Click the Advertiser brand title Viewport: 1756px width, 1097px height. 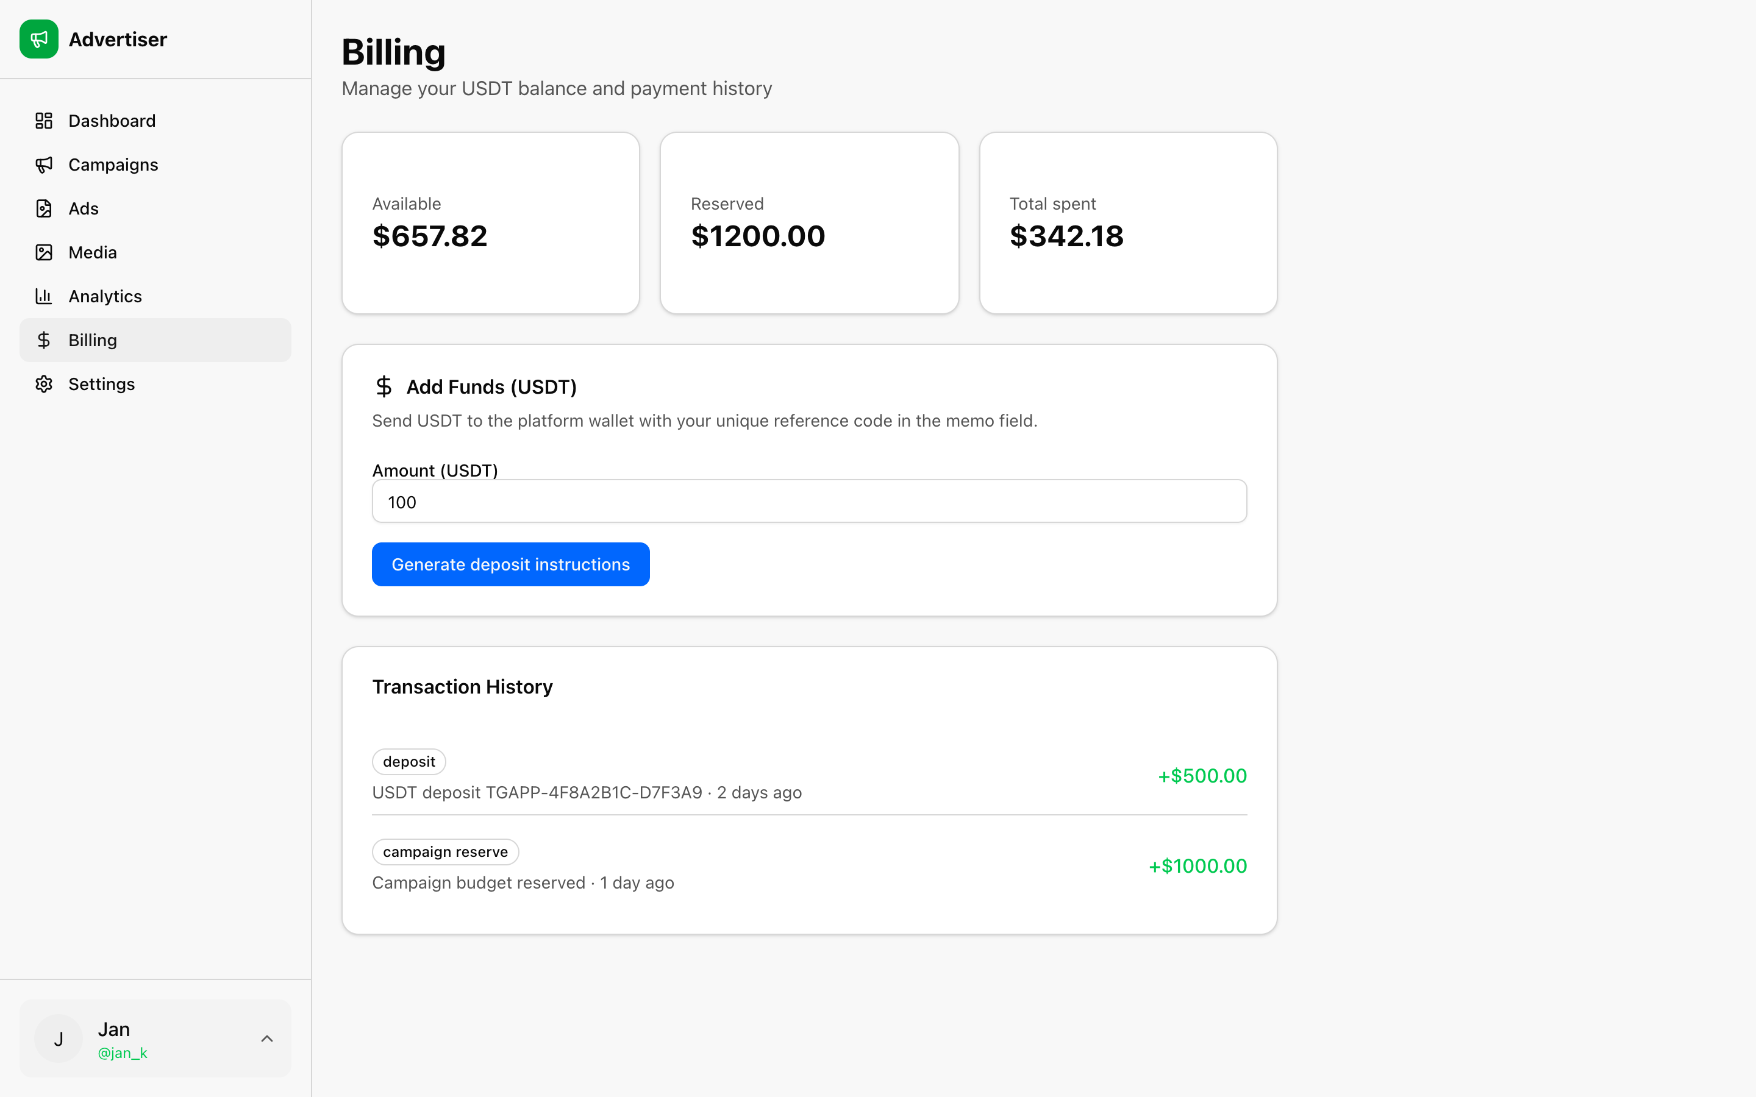118,39
